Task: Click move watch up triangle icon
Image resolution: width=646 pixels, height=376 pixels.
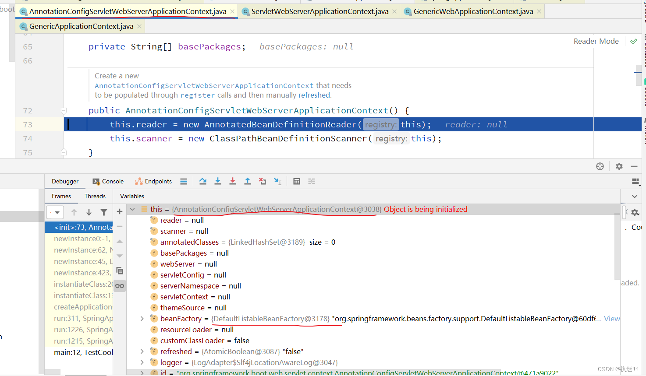Action: [120, 241]
